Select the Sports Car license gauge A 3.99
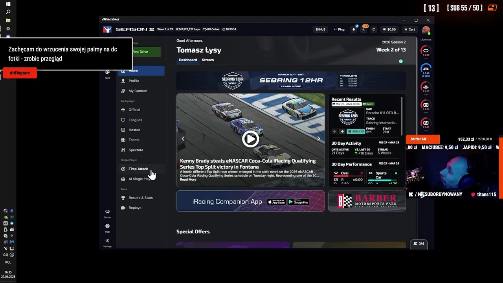503x283 pixels. [426, 69]
